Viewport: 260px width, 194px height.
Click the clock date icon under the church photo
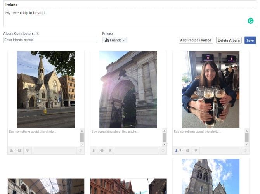click(x=19, y=151)
